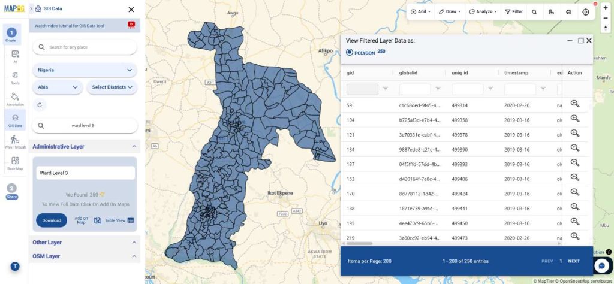Open the filter menu for globalid column
The image size is (614, 284).
coord(438,89)
